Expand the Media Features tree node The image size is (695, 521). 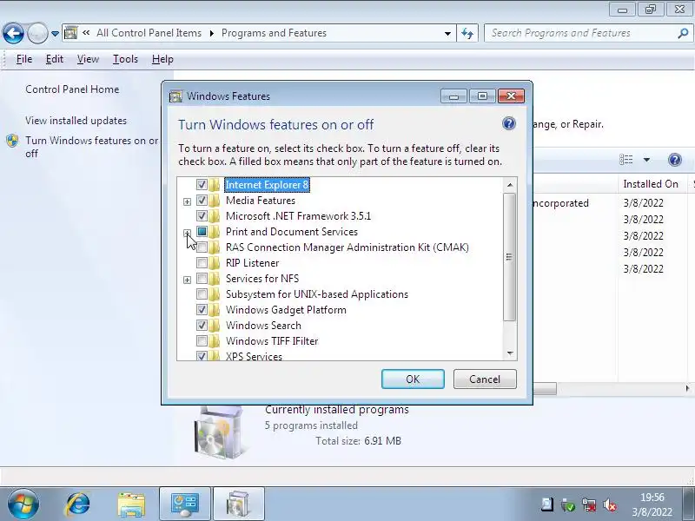coord(187,201)
